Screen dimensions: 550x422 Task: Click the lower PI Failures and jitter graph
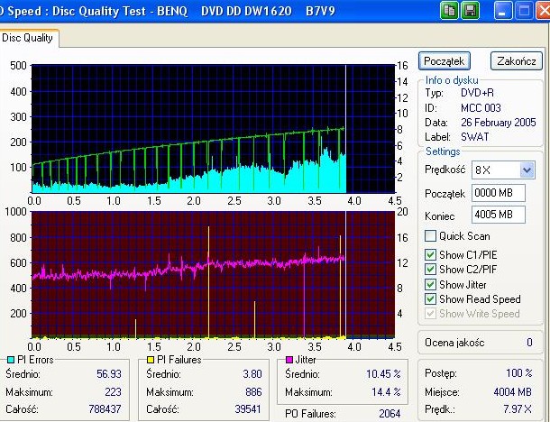pyautogui.click(x=214, y=275)
